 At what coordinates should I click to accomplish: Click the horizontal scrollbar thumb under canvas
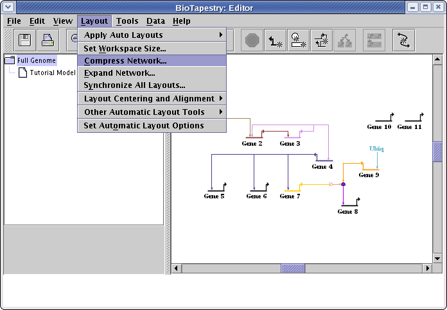click(294, 268)
